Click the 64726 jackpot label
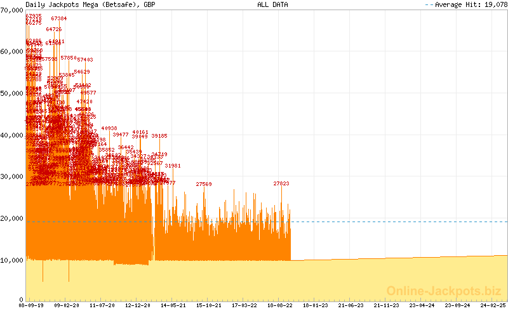 [54, 30]
